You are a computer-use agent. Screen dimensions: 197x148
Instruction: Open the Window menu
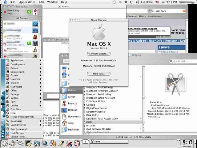[x=52, y=2]
